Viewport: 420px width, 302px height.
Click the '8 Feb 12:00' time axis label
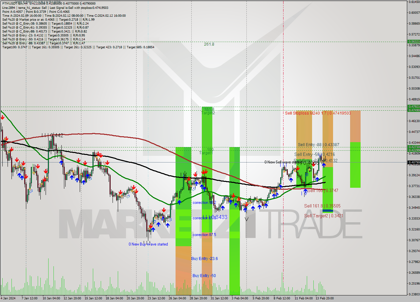click(282, 298)
